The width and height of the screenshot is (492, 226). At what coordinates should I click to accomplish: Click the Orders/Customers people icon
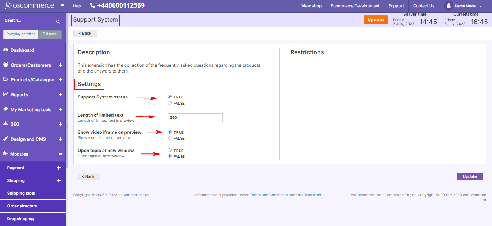(x=6, y=65)
